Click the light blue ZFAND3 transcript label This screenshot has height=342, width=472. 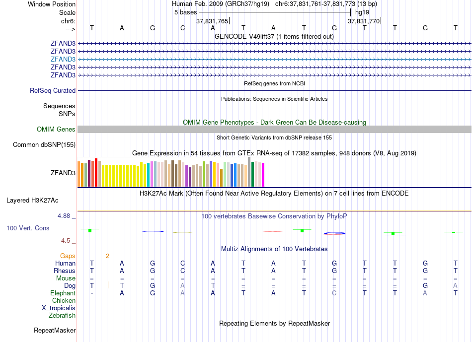pyautogui.click(x=63, y=59)
